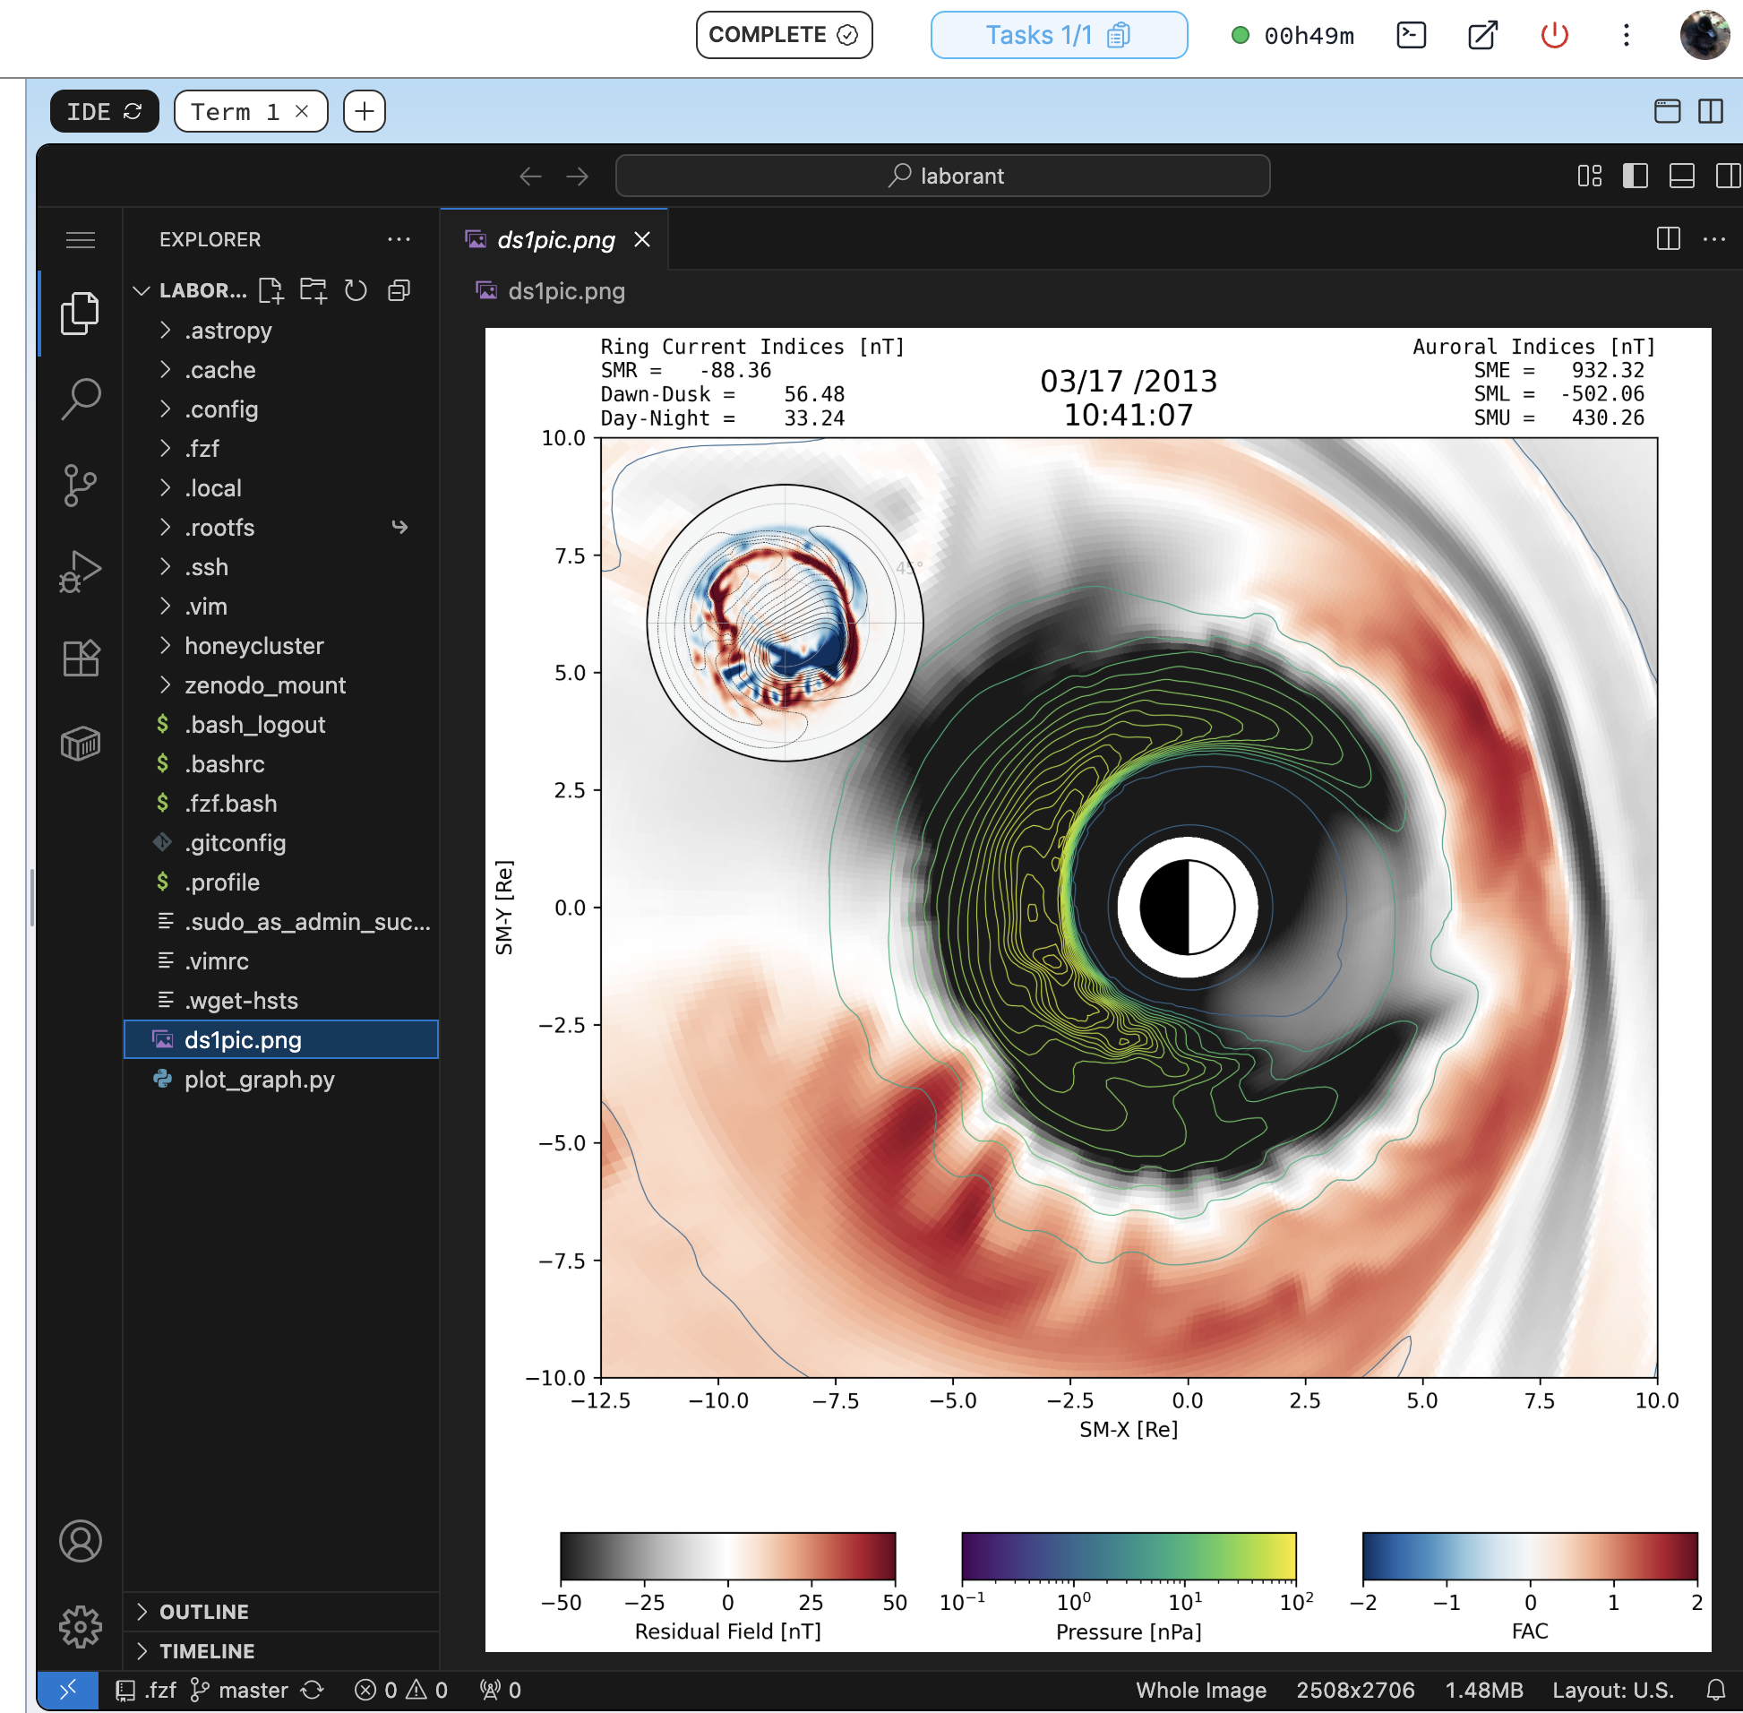The image size is (1743, 1713).
Task: Open editor more actions ellipsis
Action: pos(1714,239)
